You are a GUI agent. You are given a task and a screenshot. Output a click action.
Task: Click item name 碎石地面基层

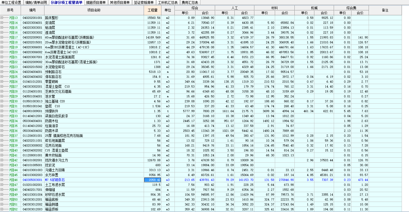55,141
